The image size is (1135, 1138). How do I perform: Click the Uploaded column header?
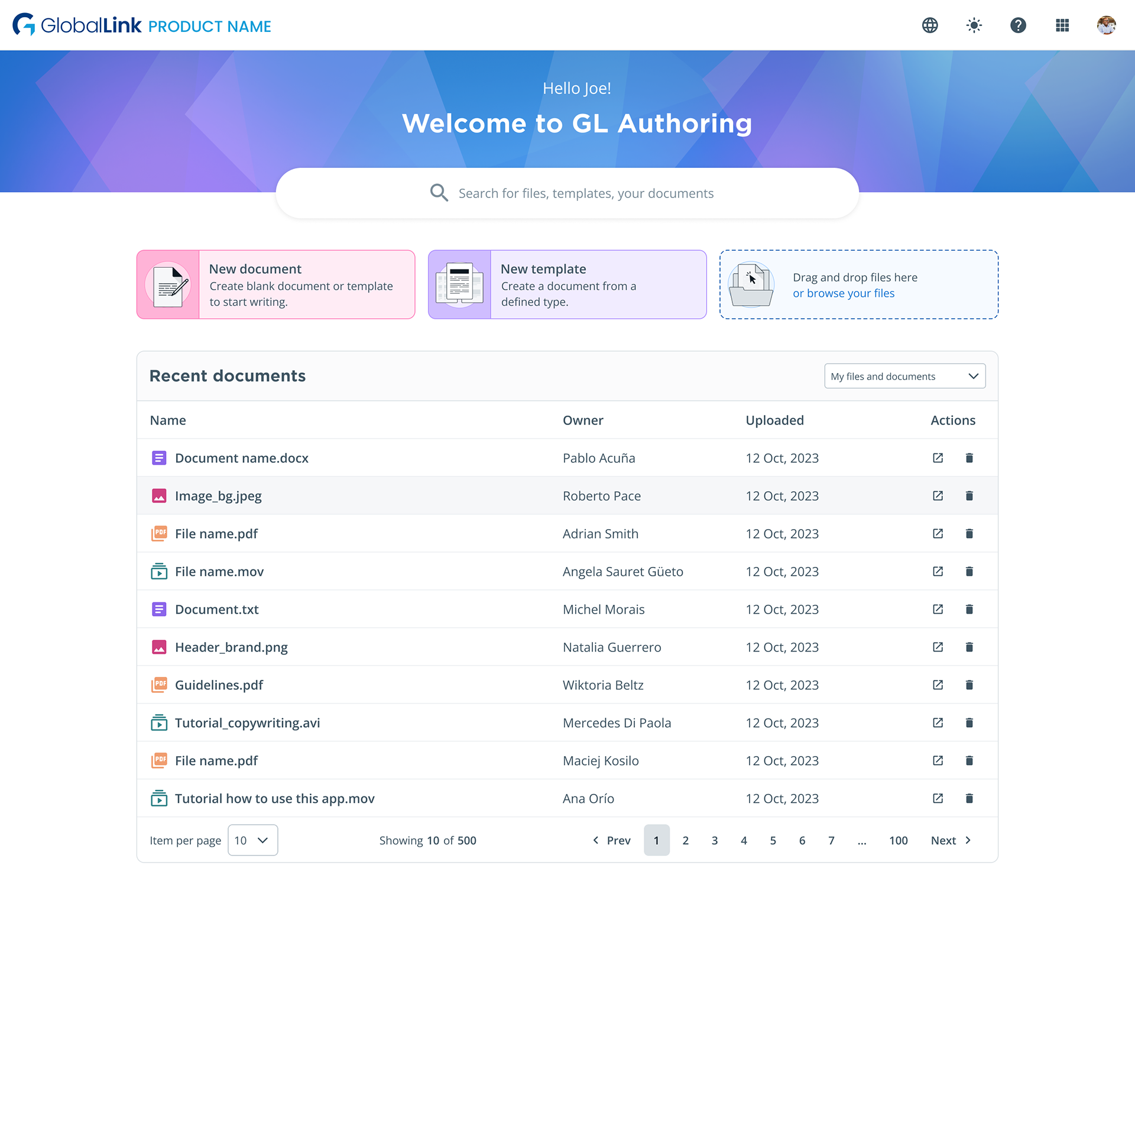tap(774, 420)
